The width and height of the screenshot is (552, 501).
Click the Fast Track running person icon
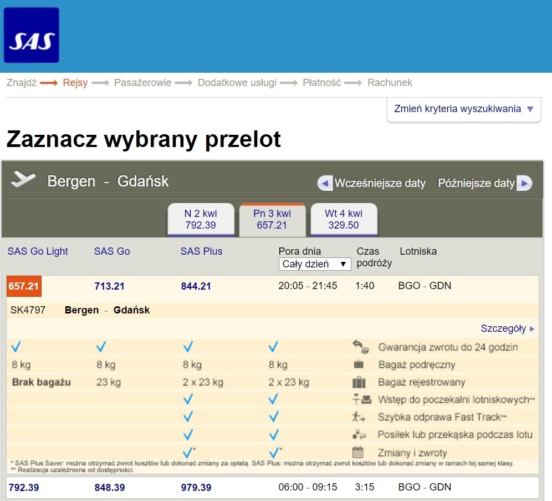coord(359,417)
